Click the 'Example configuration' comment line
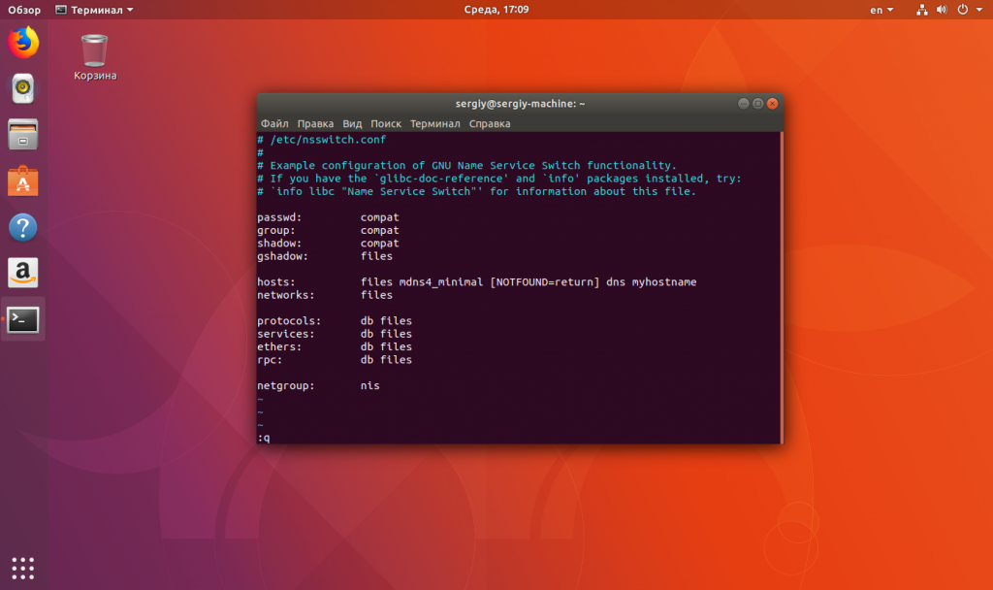The height and width of the screenshot is (590, 993). point(466,165)
